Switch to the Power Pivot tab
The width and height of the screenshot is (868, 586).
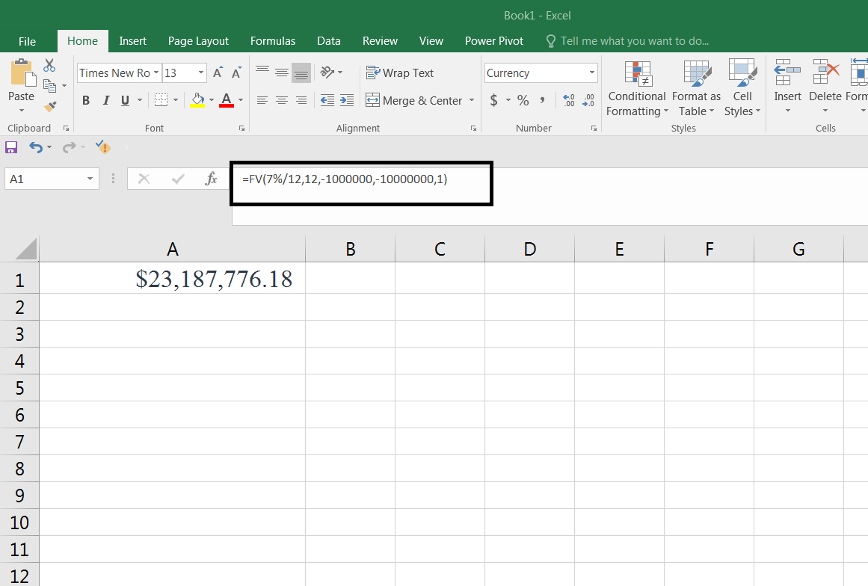point(493,41)
